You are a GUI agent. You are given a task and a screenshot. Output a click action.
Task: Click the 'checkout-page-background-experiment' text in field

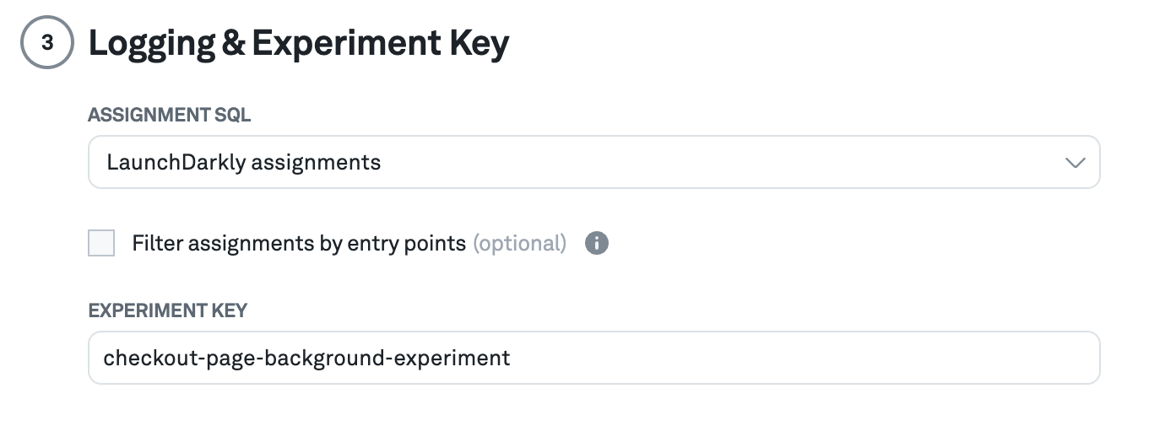(x=306, y=358)
